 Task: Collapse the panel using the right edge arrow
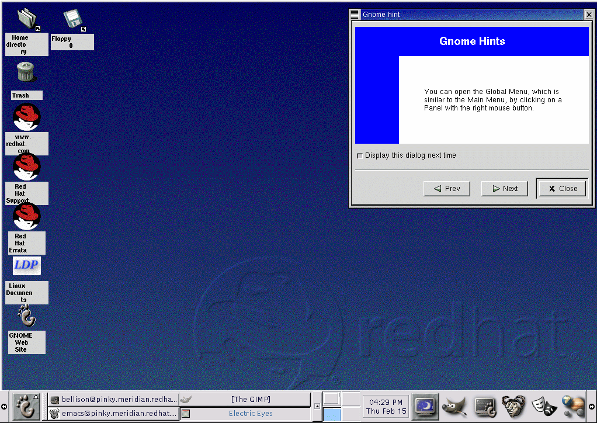pyautogui.click(x=592, y=407)
